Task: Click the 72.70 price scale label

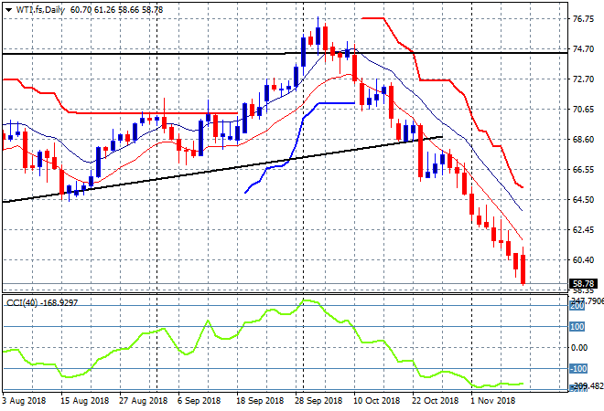Action: click(583, 79)
